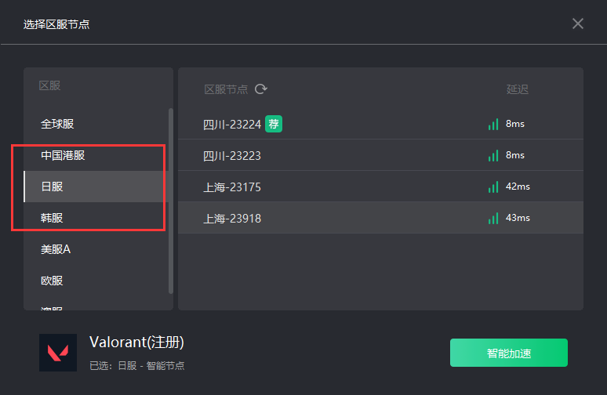Click signal bars icon for 上海-23175

[493, 187]
